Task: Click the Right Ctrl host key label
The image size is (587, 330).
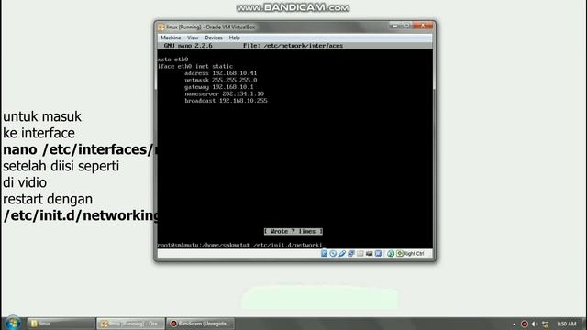Action: point(414,253)
